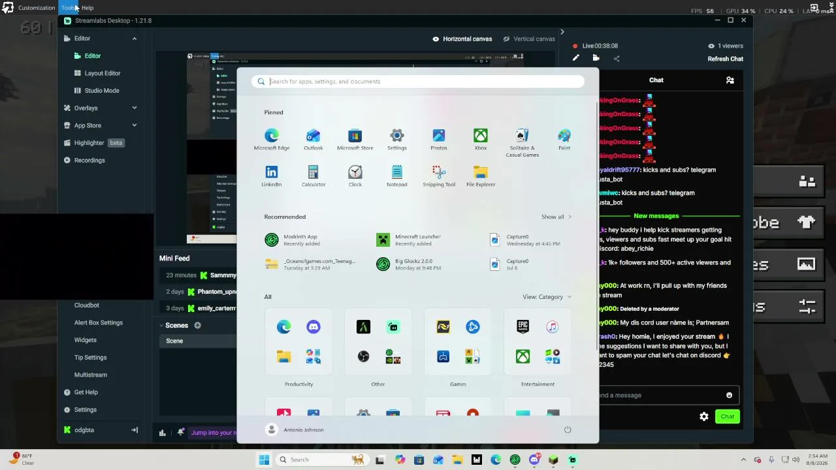Open the Help menu
Image resolution: width=836 pixels, height=470 pixels.
[x=88, y=8]
